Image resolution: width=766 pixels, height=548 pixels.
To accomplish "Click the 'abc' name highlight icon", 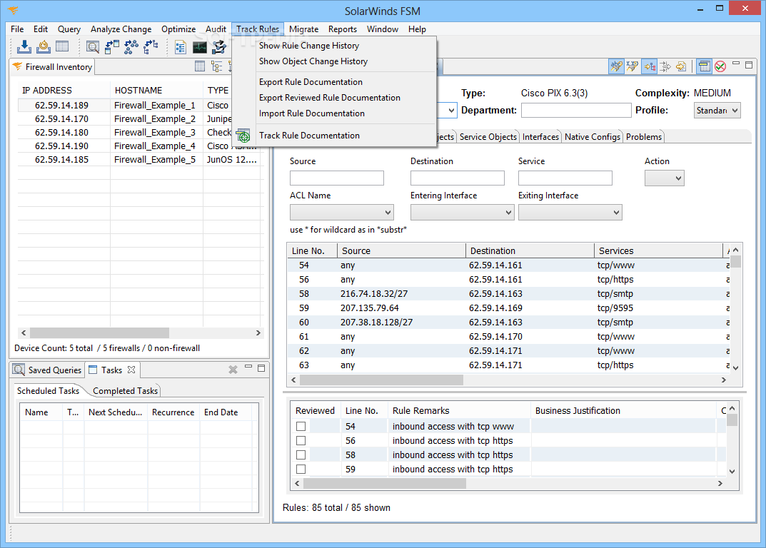I will [x=616, y=66].
